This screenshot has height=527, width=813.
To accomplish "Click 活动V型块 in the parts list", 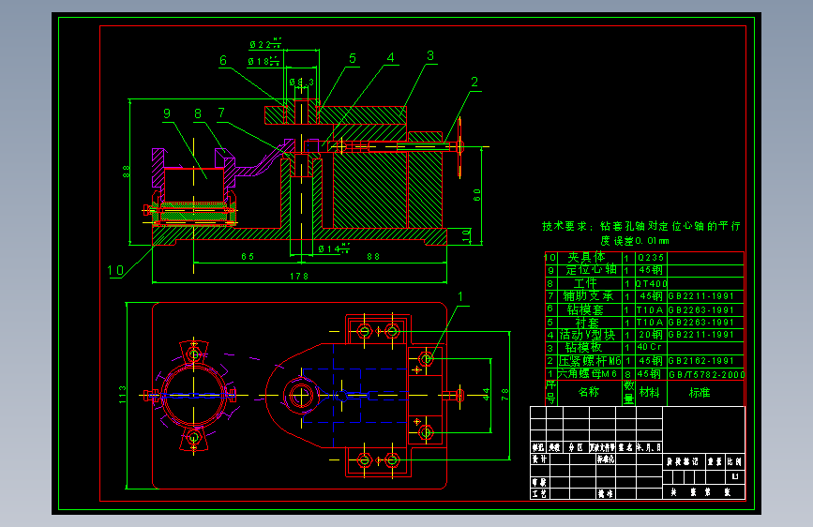I will [587, 335].
